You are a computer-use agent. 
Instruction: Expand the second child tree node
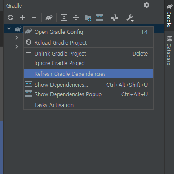[x=17, y=47]
